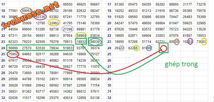The image size is (214, 102).
Task: Click the cell with value 60814
Action: (x=68, y=79)
